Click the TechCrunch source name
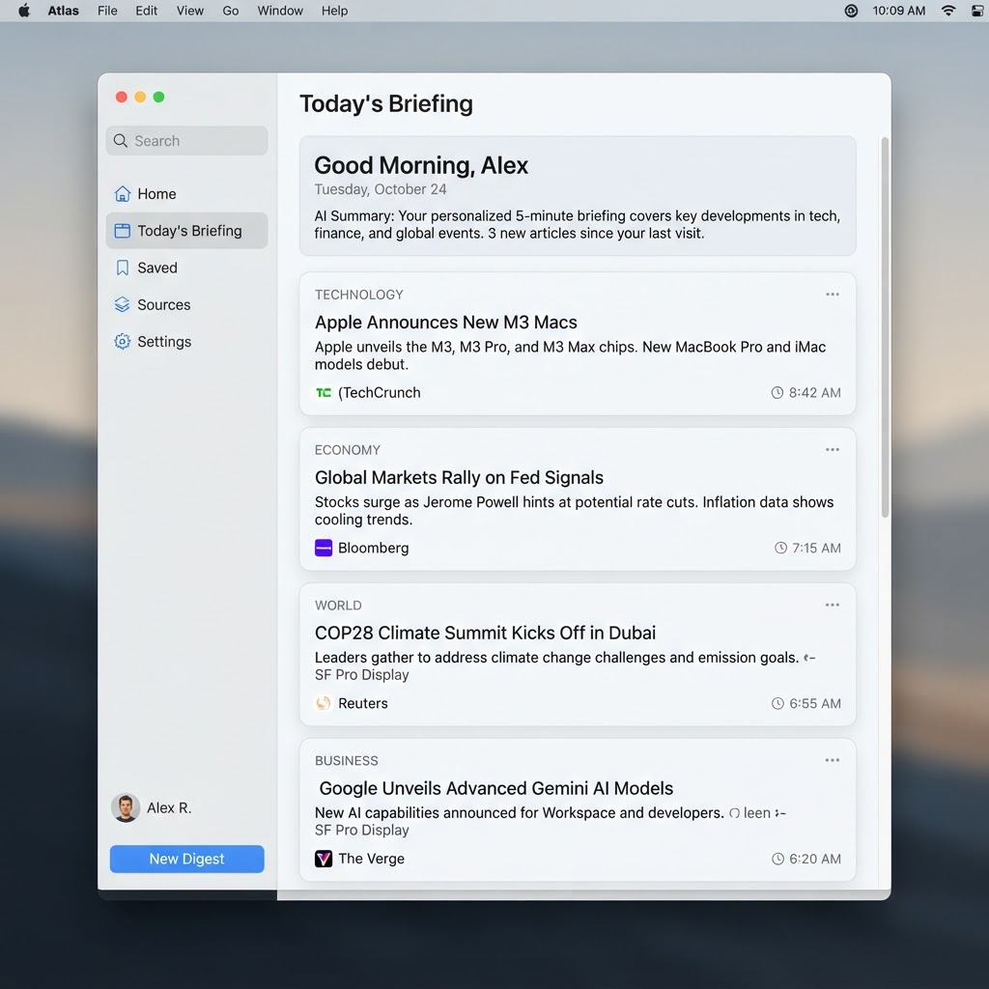This screenshot has width=989, height=989. pyautogui.click(x=379, y=392)
